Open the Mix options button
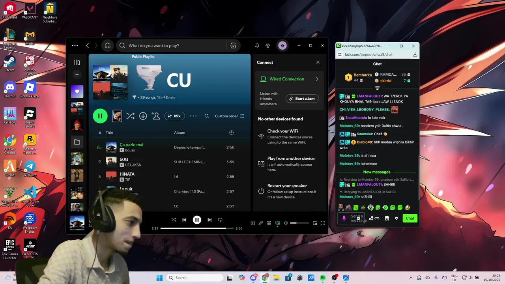The height and width of the screenshot is (284, 505). (174, 116)
